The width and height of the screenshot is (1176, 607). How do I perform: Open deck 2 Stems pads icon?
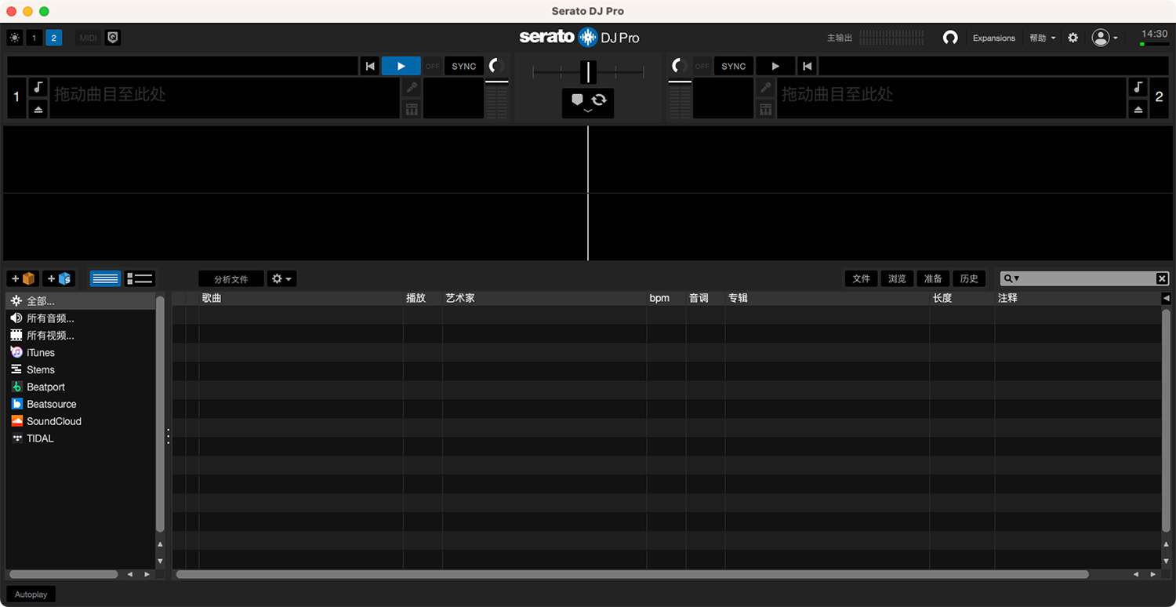tap(766, 109)
